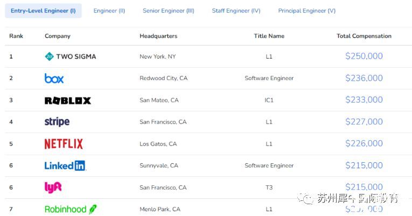Select the Robinhood logo with feather
The width and height of the screenshot is (412, 216).
[x=71, y=209]
